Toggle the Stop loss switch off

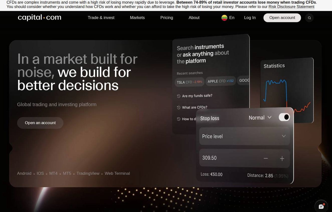pos(284,117)
